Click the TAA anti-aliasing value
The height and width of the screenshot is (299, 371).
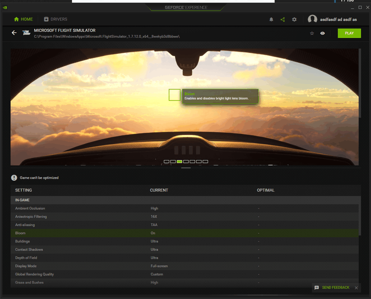coord(154,225)
